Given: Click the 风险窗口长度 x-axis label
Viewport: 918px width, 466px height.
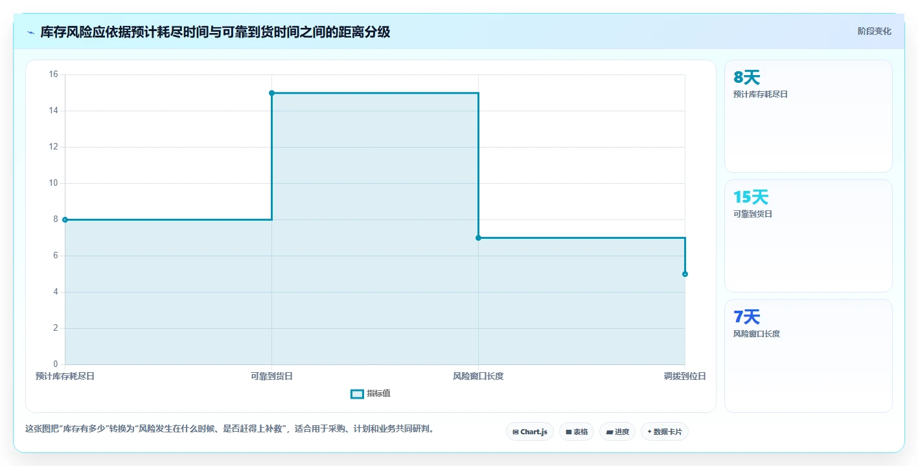Looking at the screenshot, I should [478, 376].
